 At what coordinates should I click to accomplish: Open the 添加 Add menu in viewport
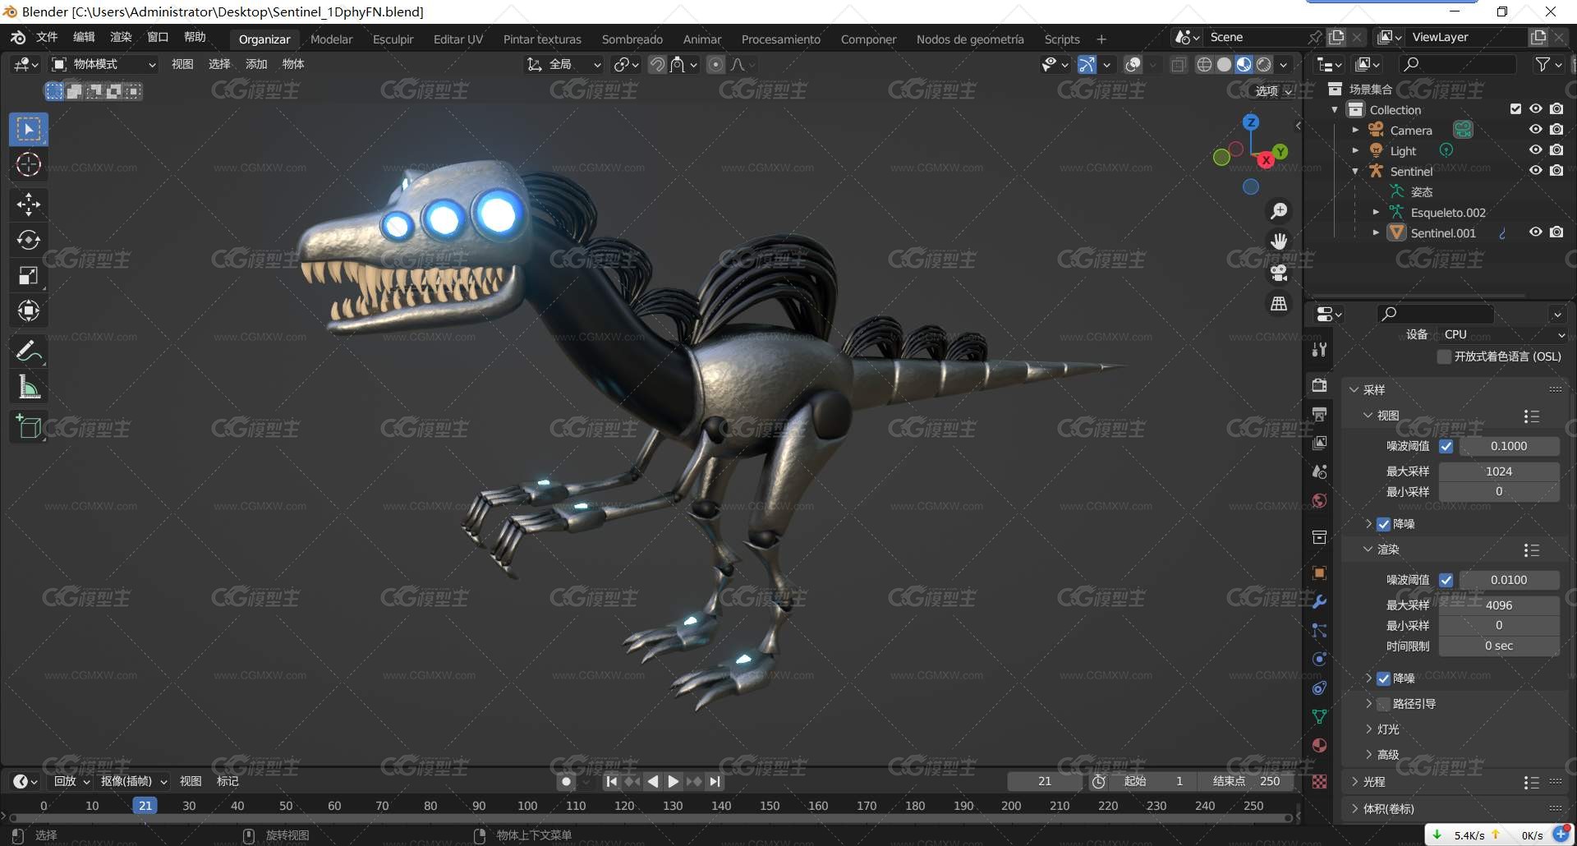(x=256, y=64)
